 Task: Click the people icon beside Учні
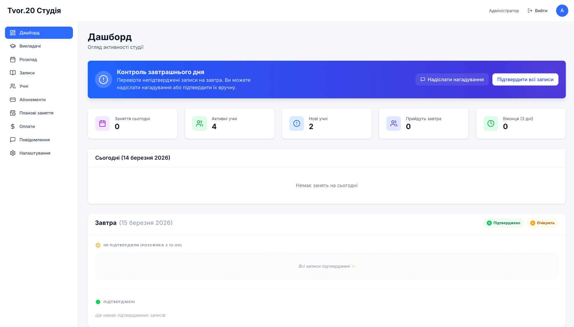pyautogui.click(x=13, y=86)
